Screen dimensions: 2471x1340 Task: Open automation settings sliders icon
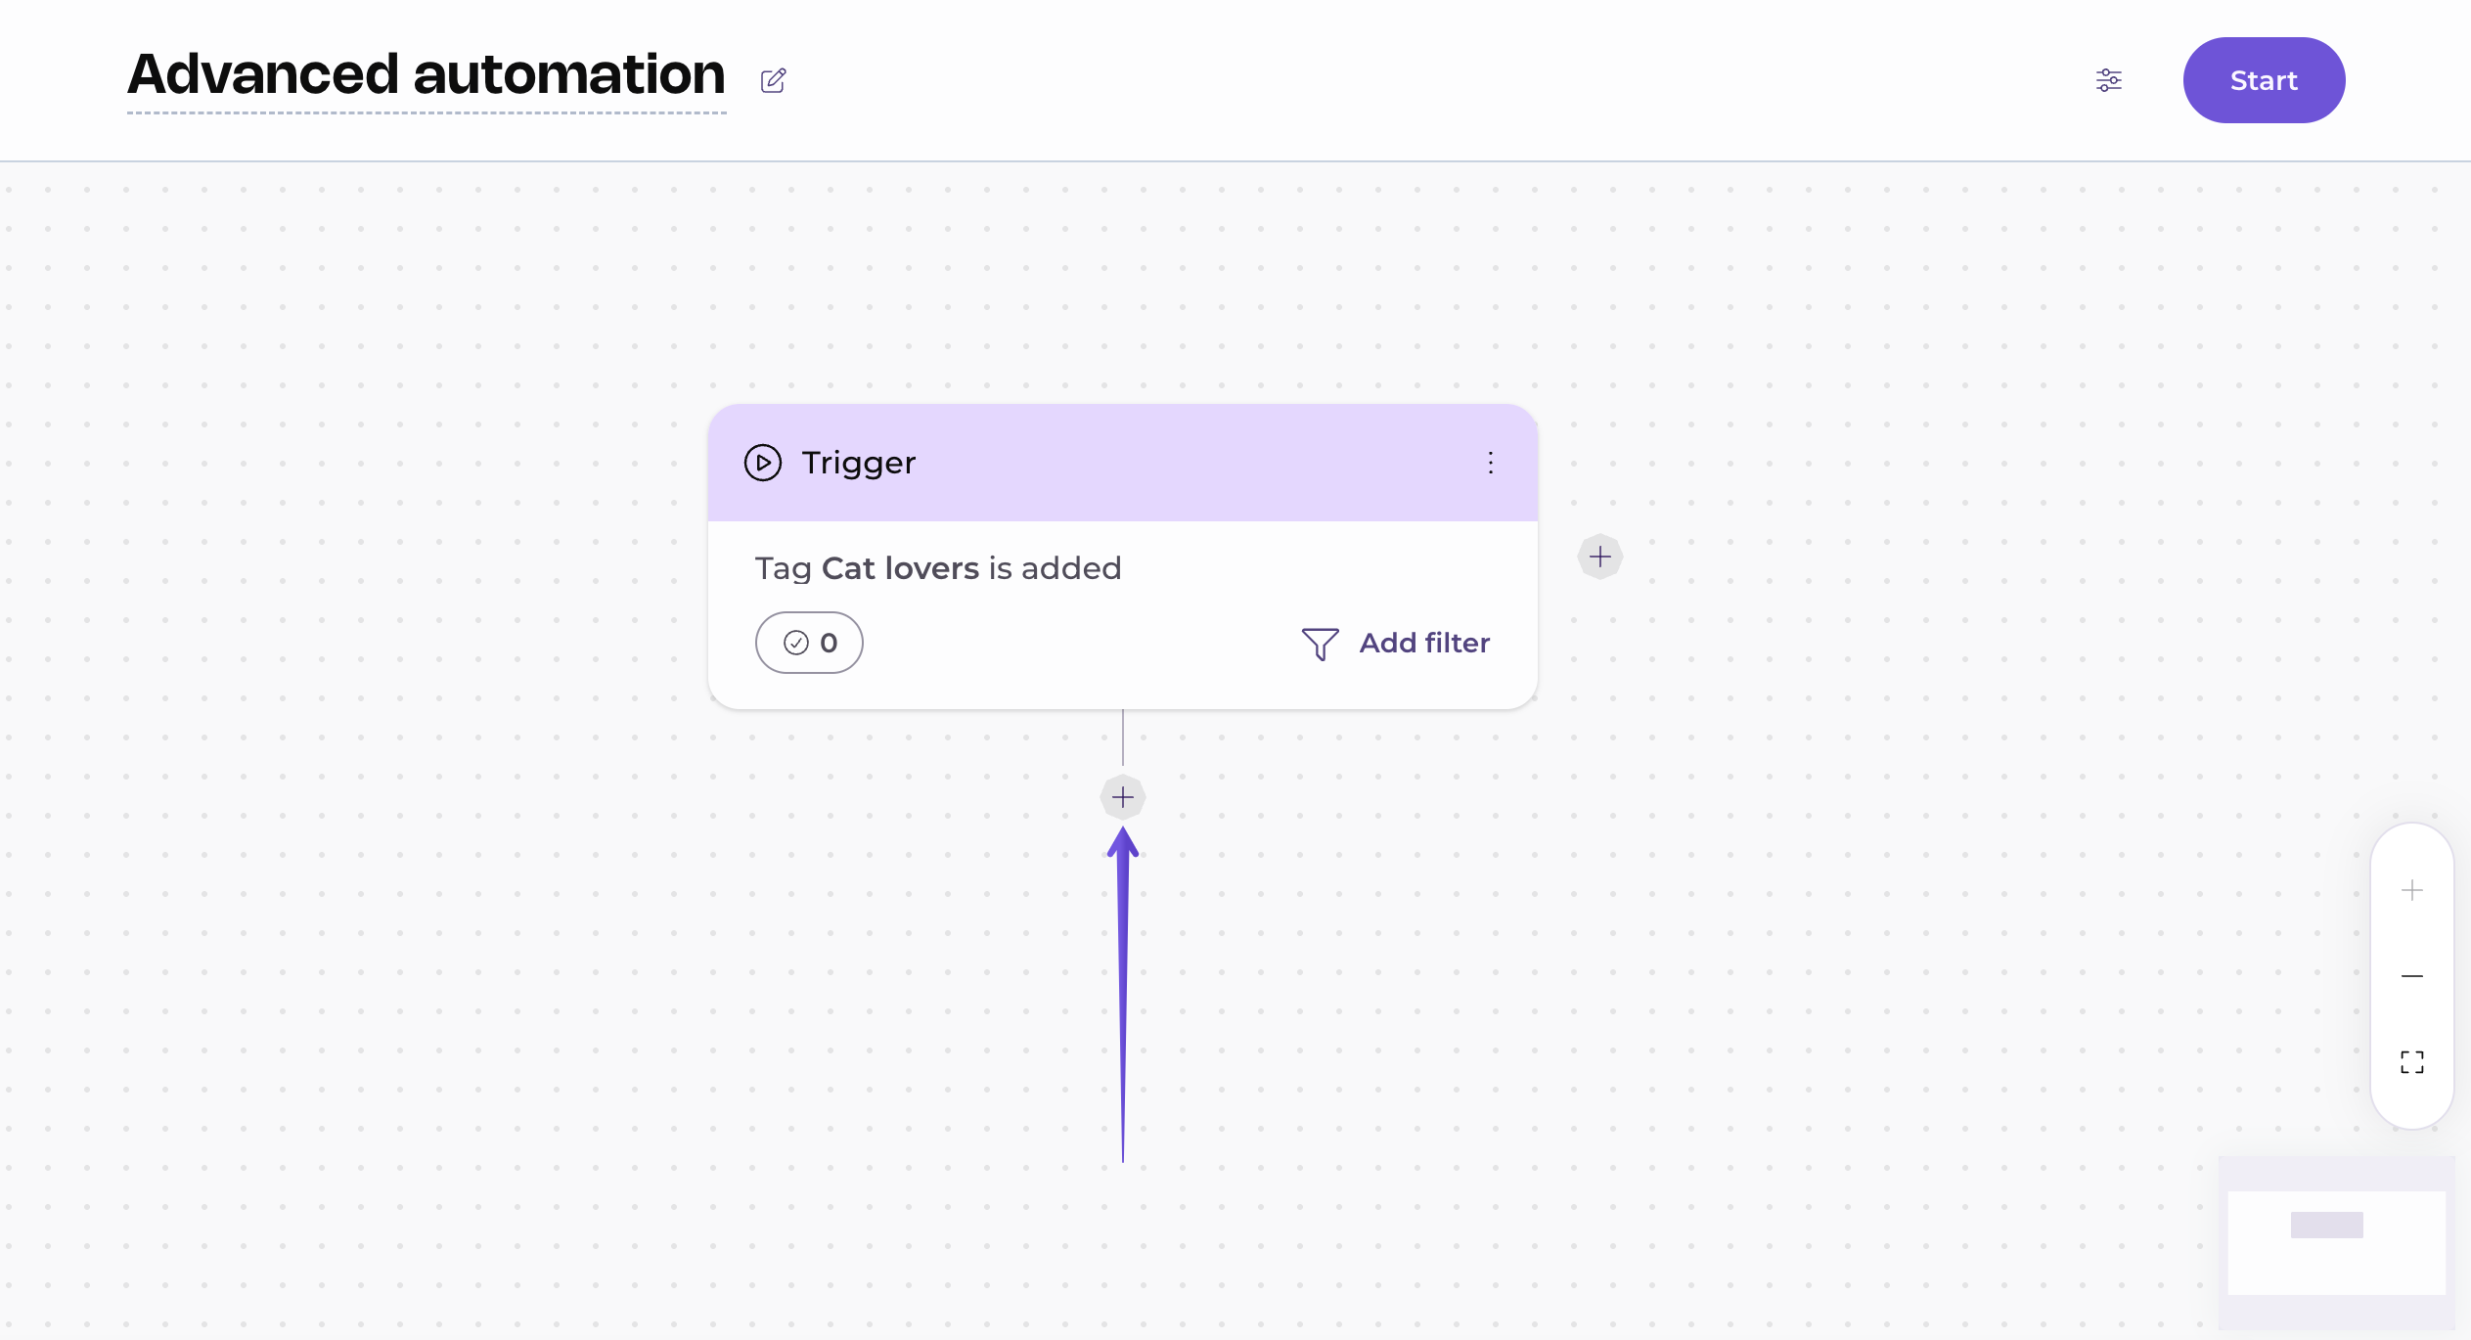coord(2109,80)
